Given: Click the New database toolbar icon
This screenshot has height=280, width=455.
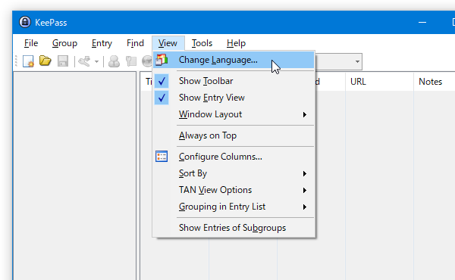Looking at the screenshot, I should [x=29, y=61].
